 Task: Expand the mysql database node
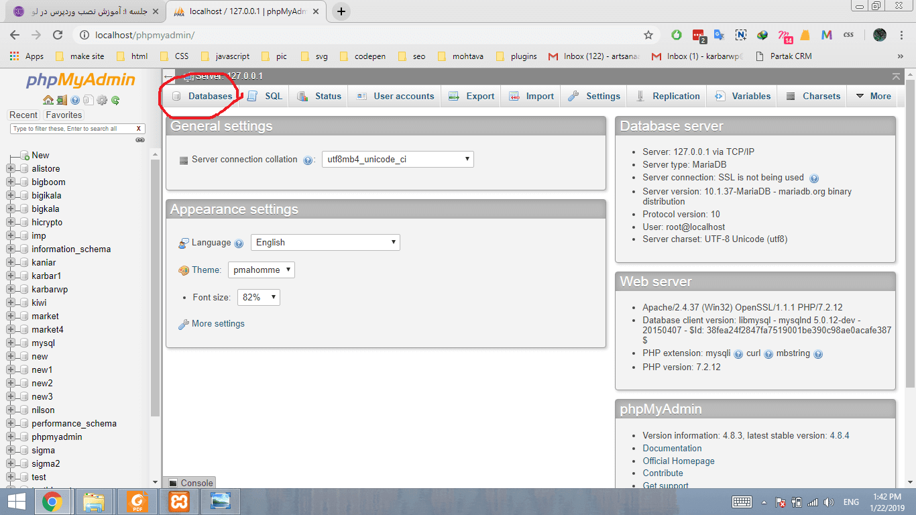[x=11, y=343]
